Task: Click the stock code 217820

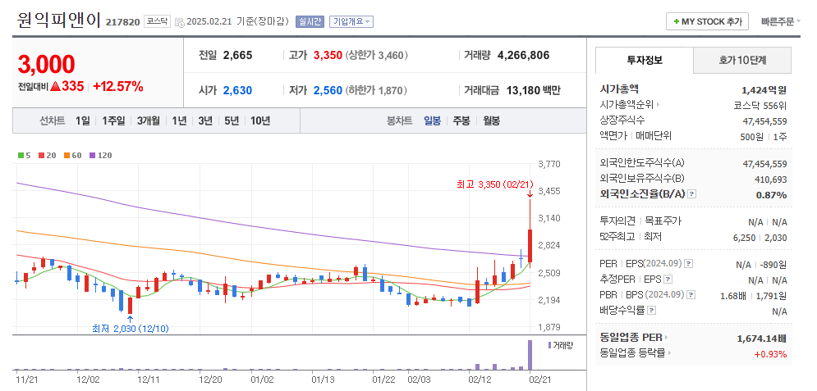Action: pos(122,22)
